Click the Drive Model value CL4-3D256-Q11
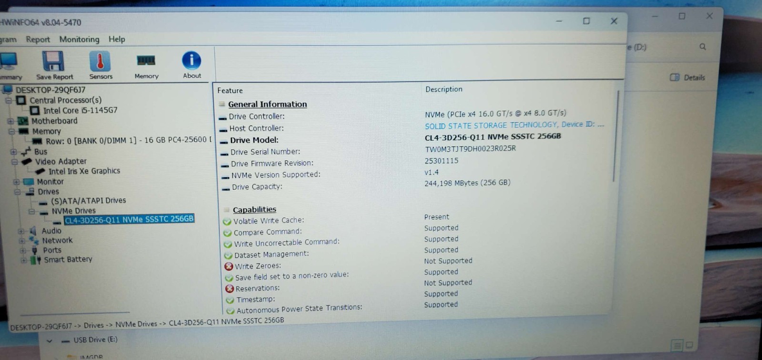Screen dimensions: 762x360 (x=492, y=136)
